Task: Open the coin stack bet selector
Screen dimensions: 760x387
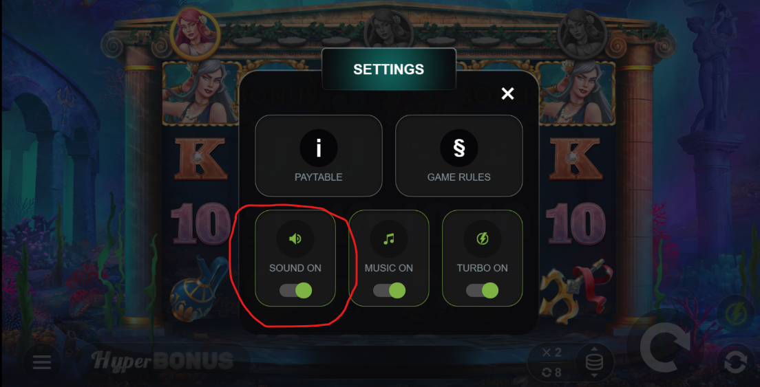Action: point(594,363)
